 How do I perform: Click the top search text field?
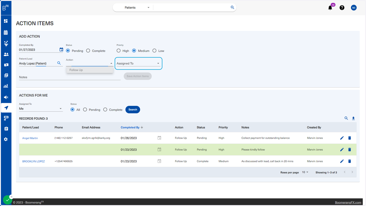192,8
